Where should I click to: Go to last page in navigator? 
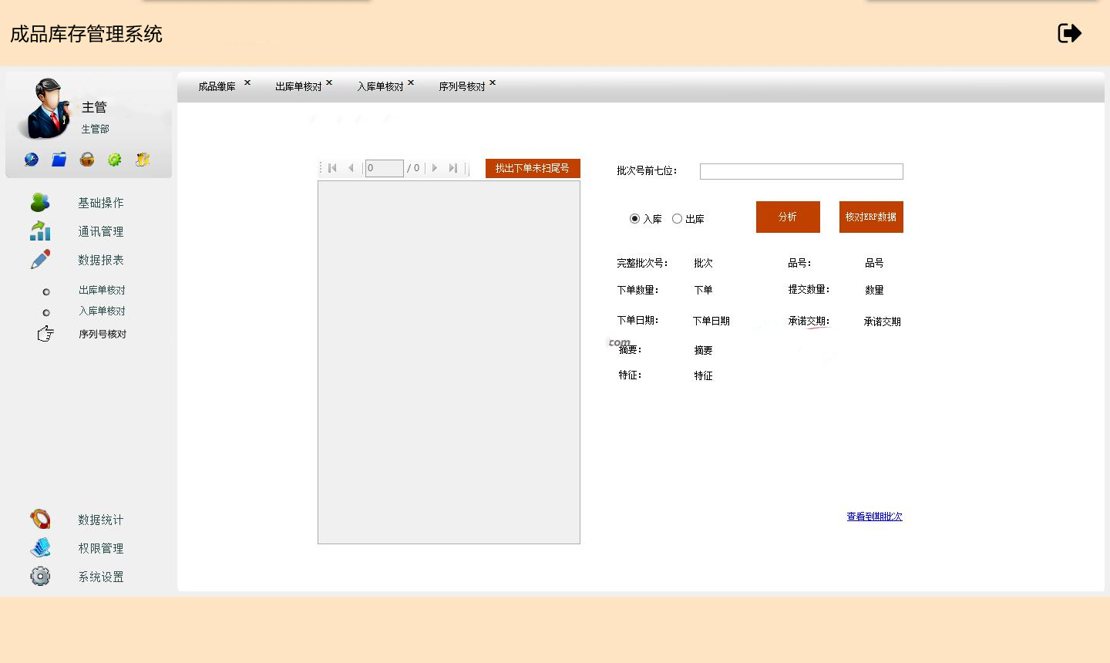click(453, 168)
